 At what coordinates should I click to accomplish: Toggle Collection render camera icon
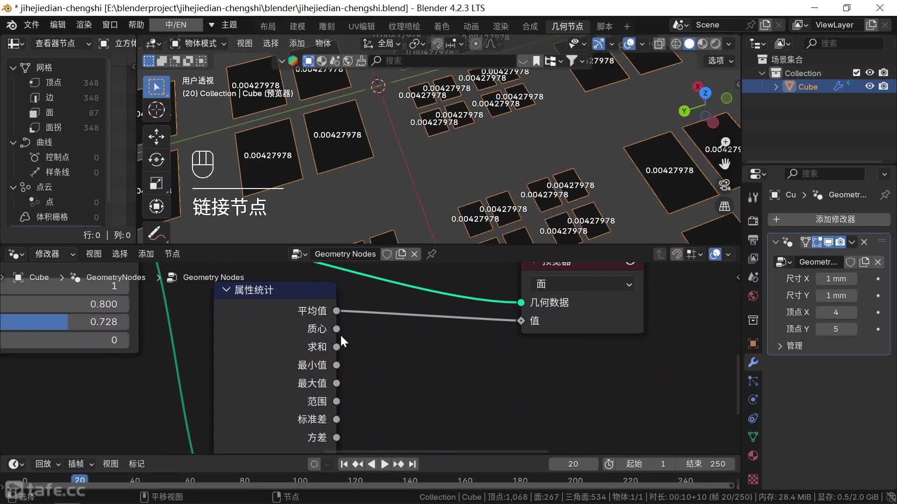[x=883, y=73]
